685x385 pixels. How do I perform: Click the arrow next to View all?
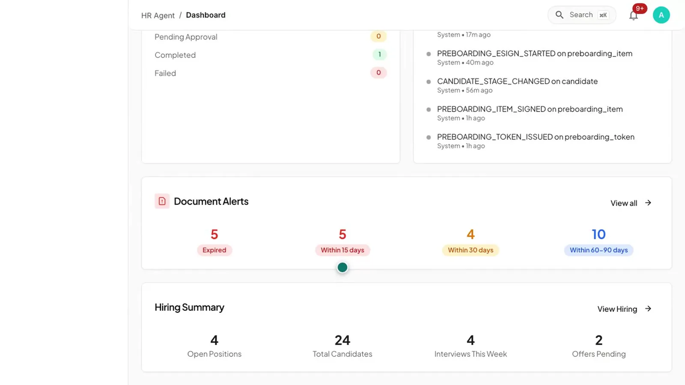coord(648,203)
